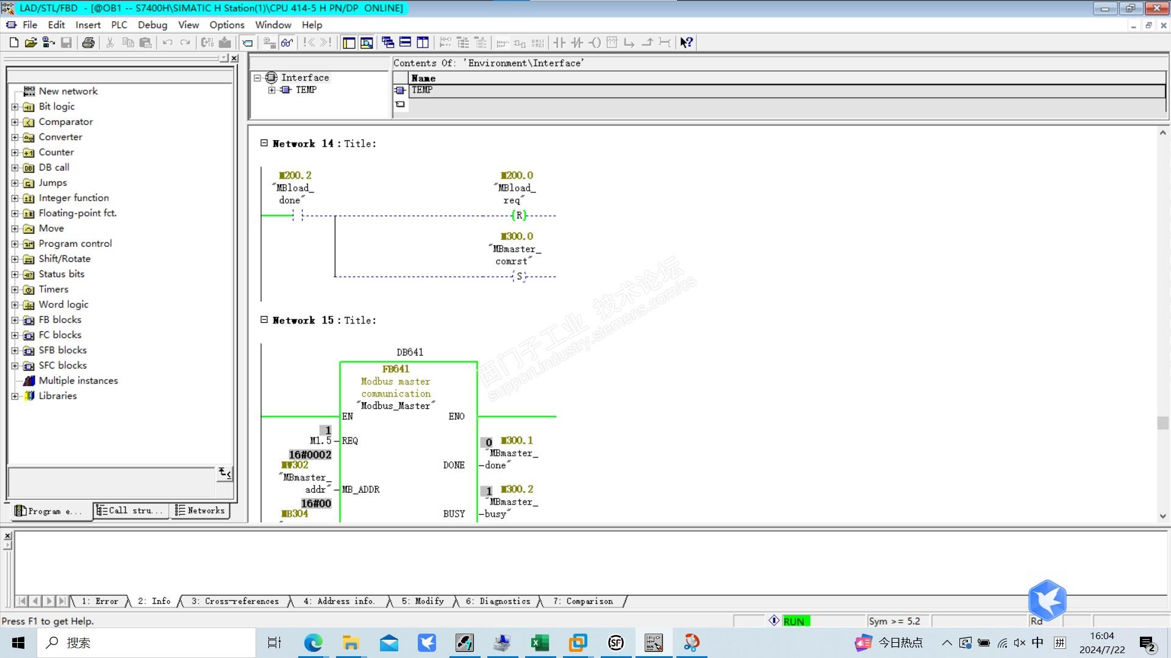Expand the Timers tree node
This screenshot has height=658, width=1171.
[x=15, y=289]
